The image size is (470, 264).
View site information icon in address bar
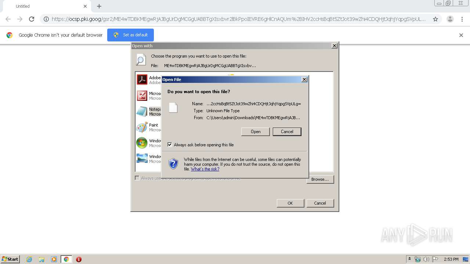point(46,19)
